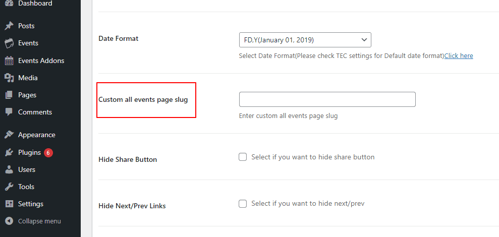The width and height of the screenshot is (499, 237).
Task: Click the Users person icon
Action: (9, 169)
